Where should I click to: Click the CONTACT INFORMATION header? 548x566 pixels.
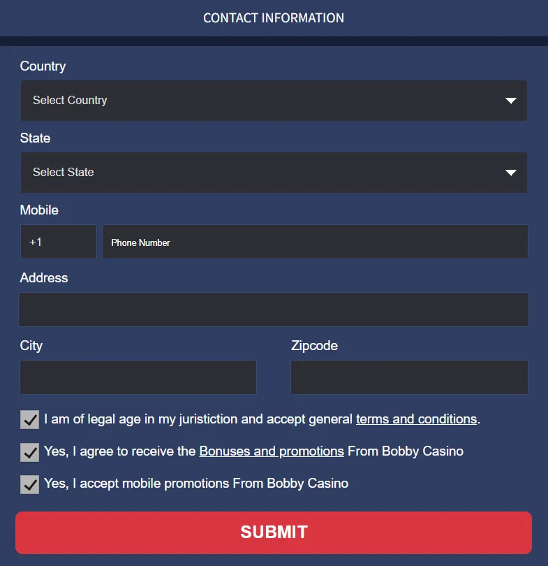click(274, 17)
